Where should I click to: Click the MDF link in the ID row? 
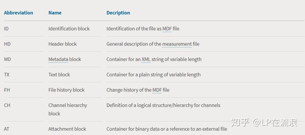click(x=167, y=29)
